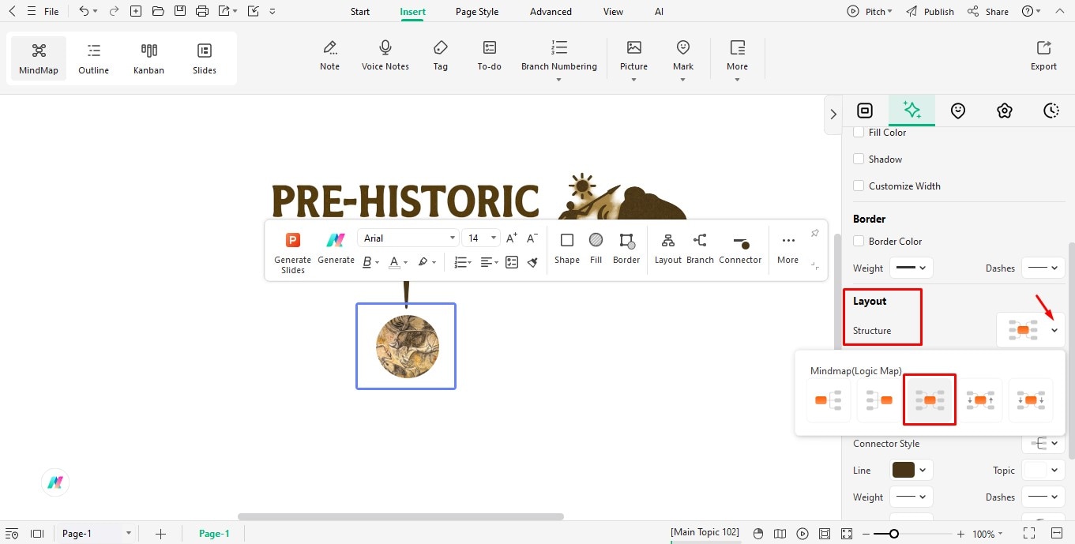Open Connector options in floating toolbar

click(x=740, y=248)
